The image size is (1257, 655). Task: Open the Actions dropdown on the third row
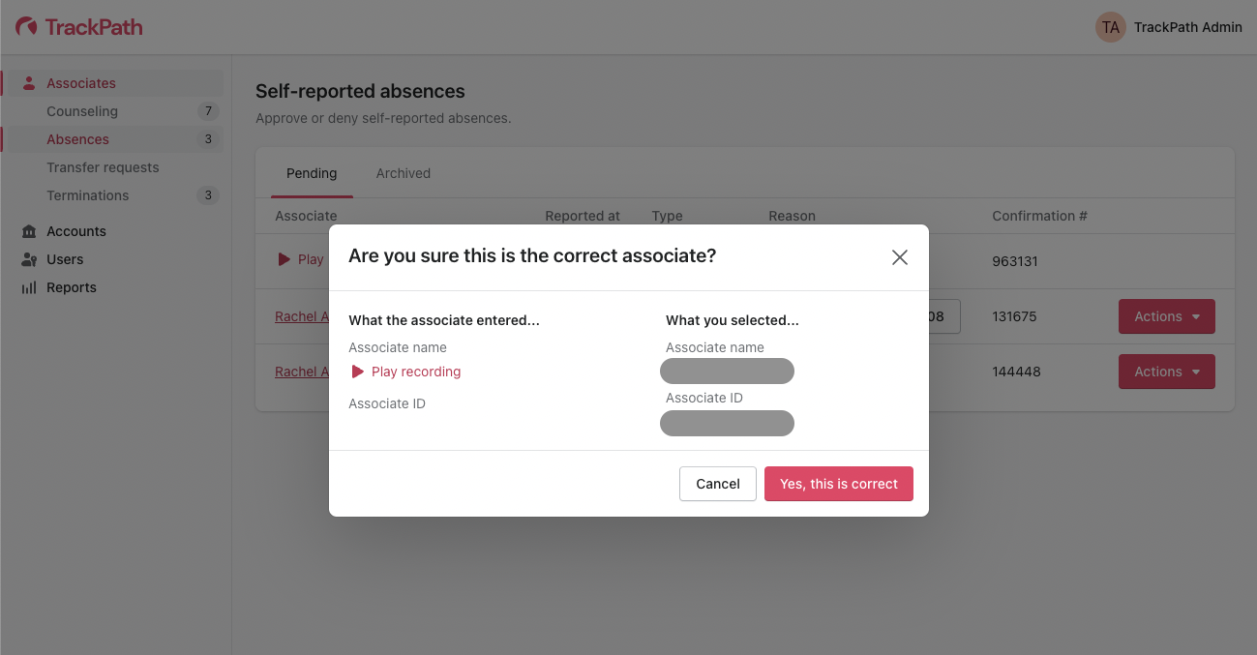tap(1166, 372)
